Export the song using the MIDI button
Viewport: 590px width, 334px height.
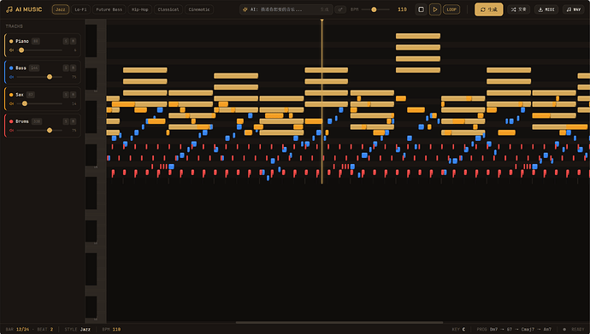(x=546, y=9)
